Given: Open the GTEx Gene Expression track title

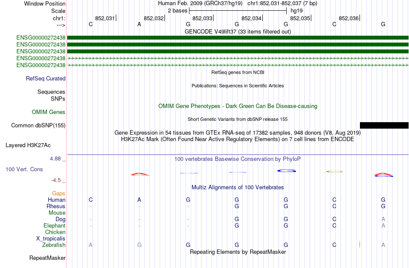Looking at the screenshot, I should coord(238,132).
